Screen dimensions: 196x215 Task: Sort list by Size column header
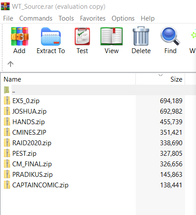pyautogui.click(x=160, y=79)
